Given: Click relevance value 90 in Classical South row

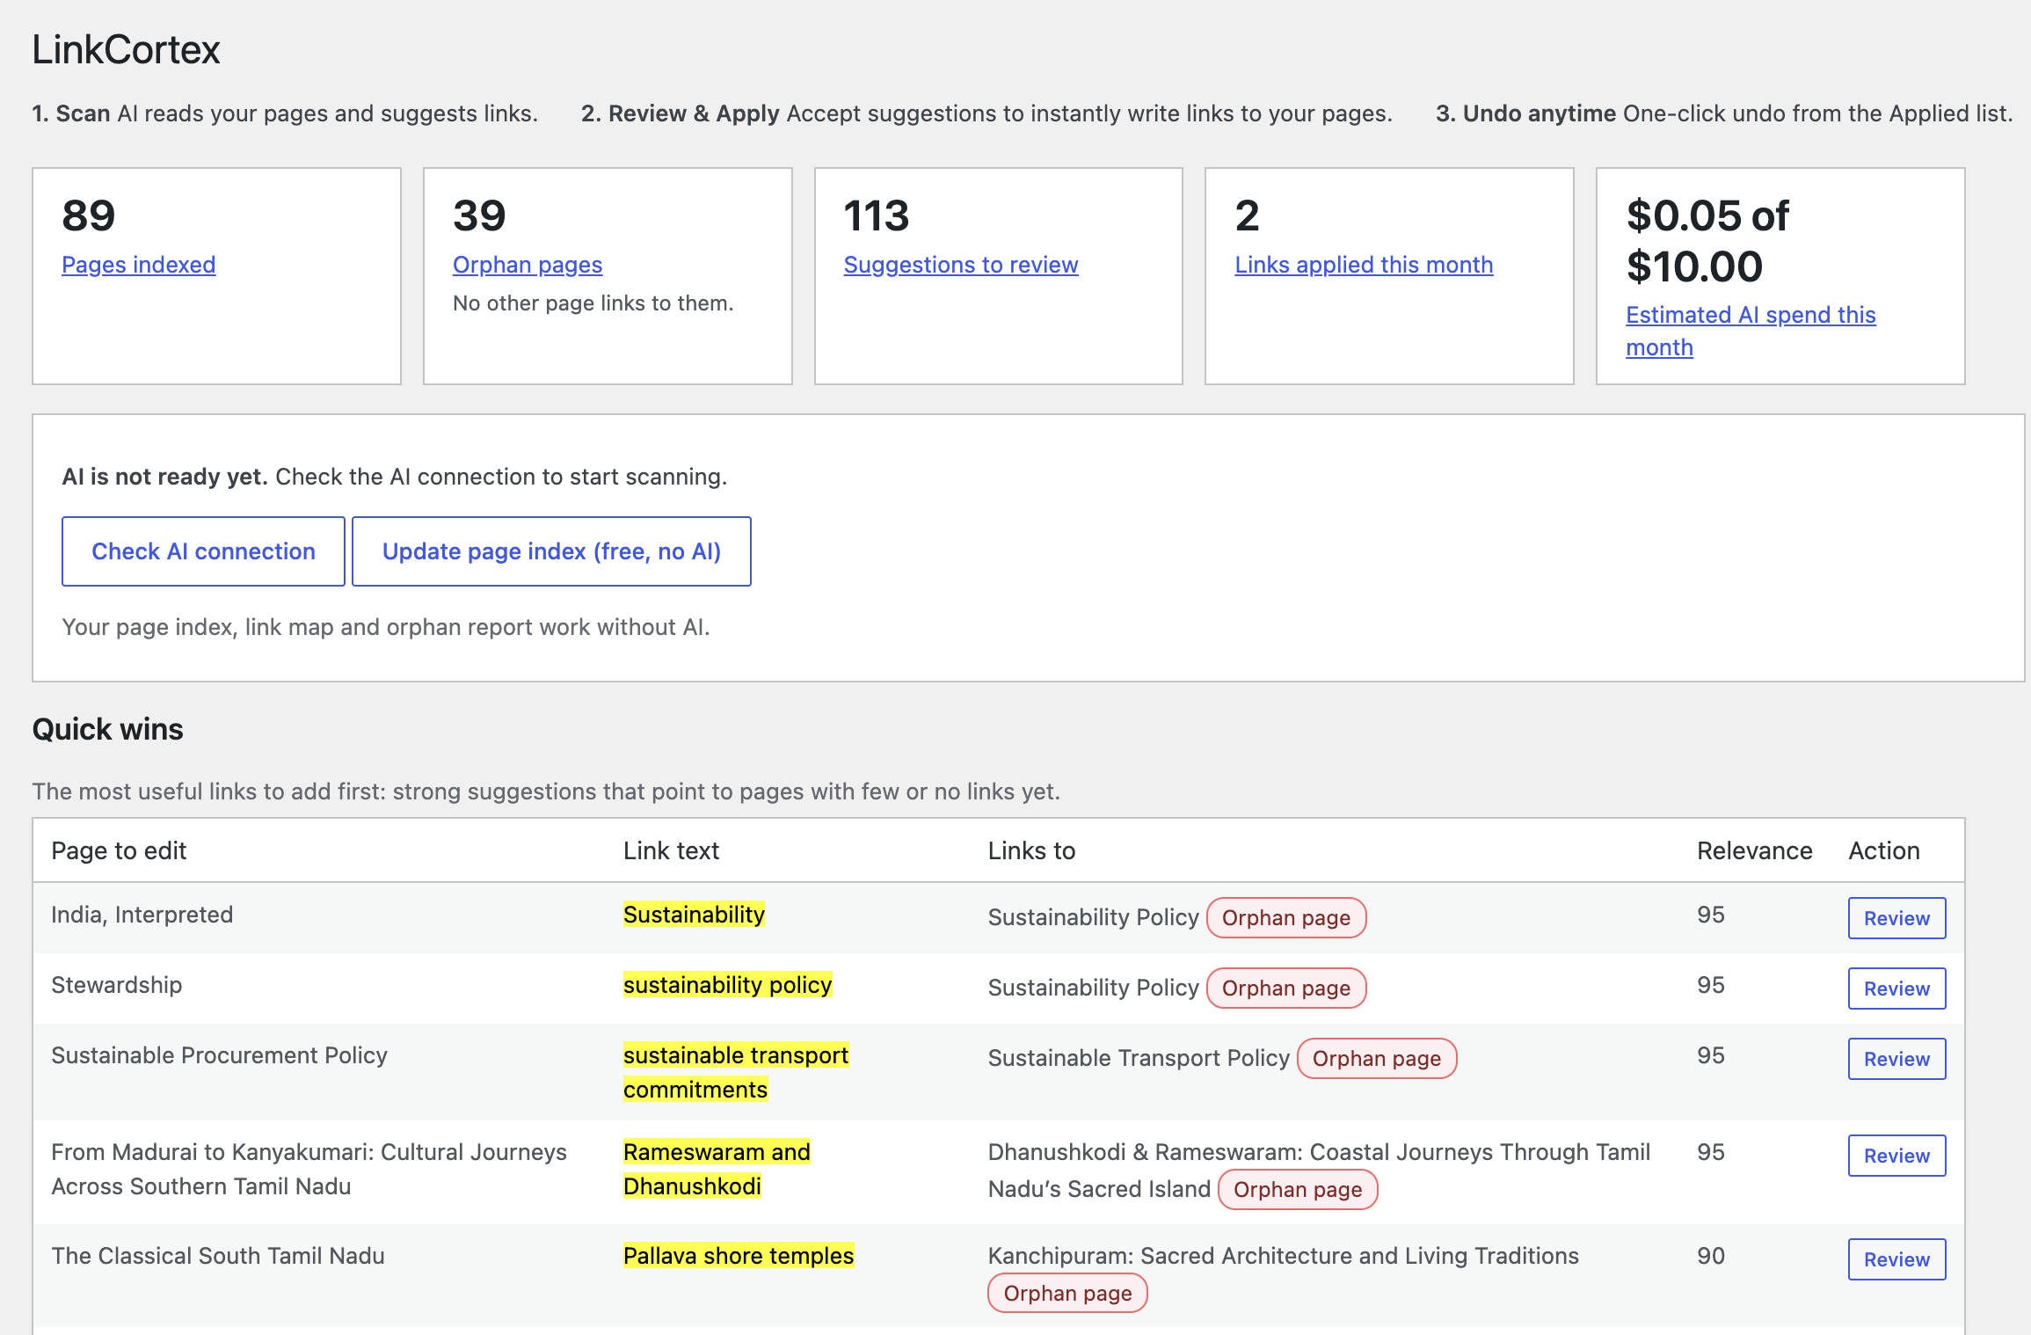Looking at the screenshot, I should point(1710,1256).
